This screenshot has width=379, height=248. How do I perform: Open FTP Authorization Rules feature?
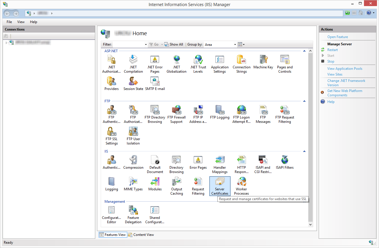tap(133, 114)
